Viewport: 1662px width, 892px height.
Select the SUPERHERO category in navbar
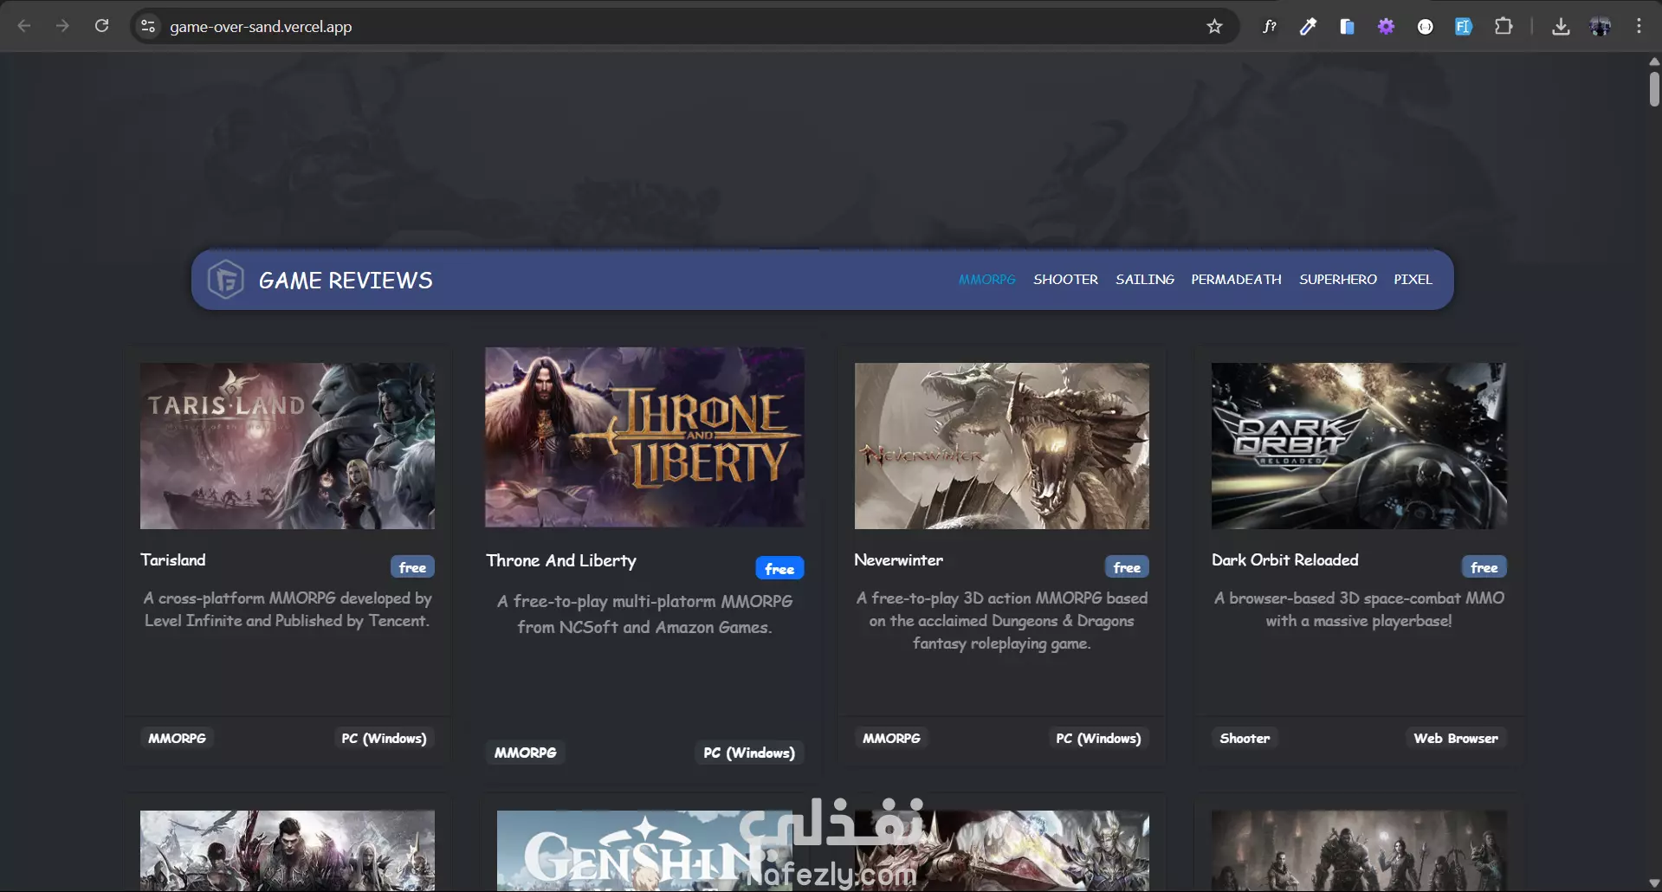click(1337, 279)
